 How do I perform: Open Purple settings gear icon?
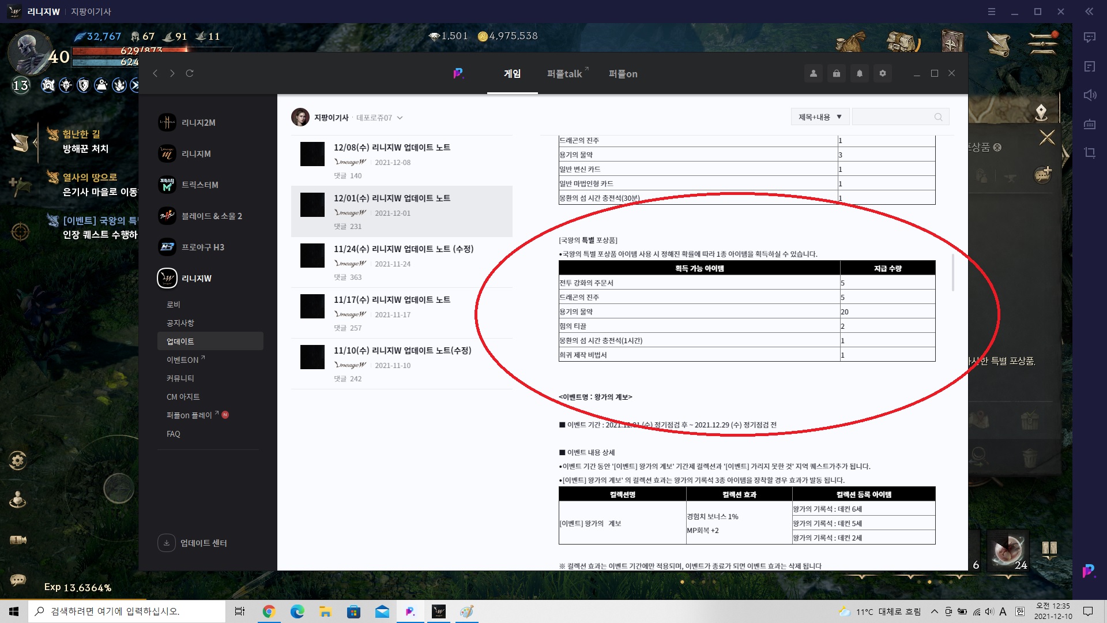pyautogui.click(x=883, y=73)
